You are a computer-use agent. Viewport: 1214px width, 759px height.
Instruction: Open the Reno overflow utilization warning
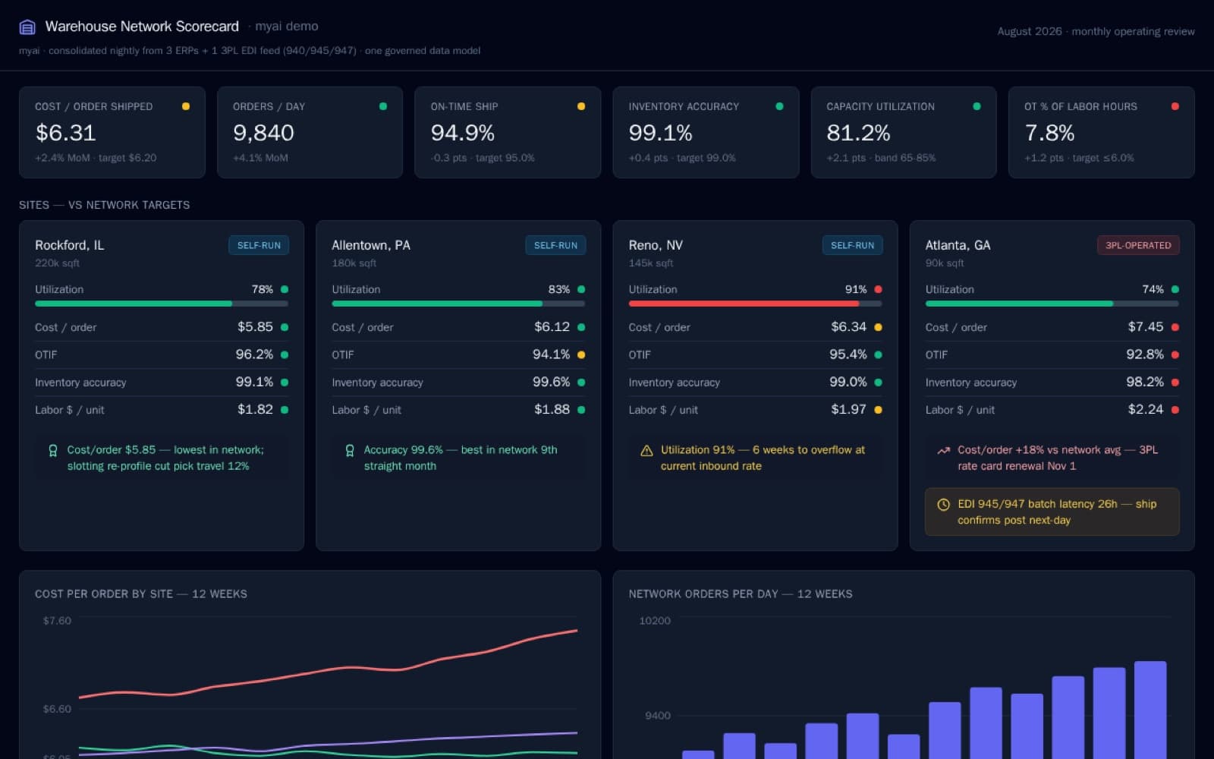click(x=755, y=458)
